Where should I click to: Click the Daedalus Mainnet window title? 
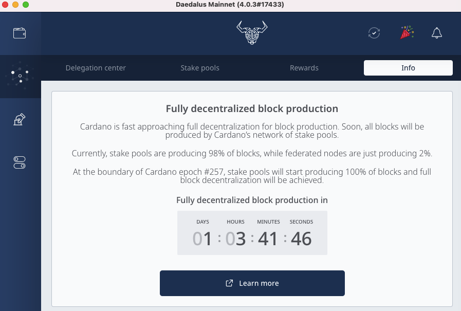(230, 5)
